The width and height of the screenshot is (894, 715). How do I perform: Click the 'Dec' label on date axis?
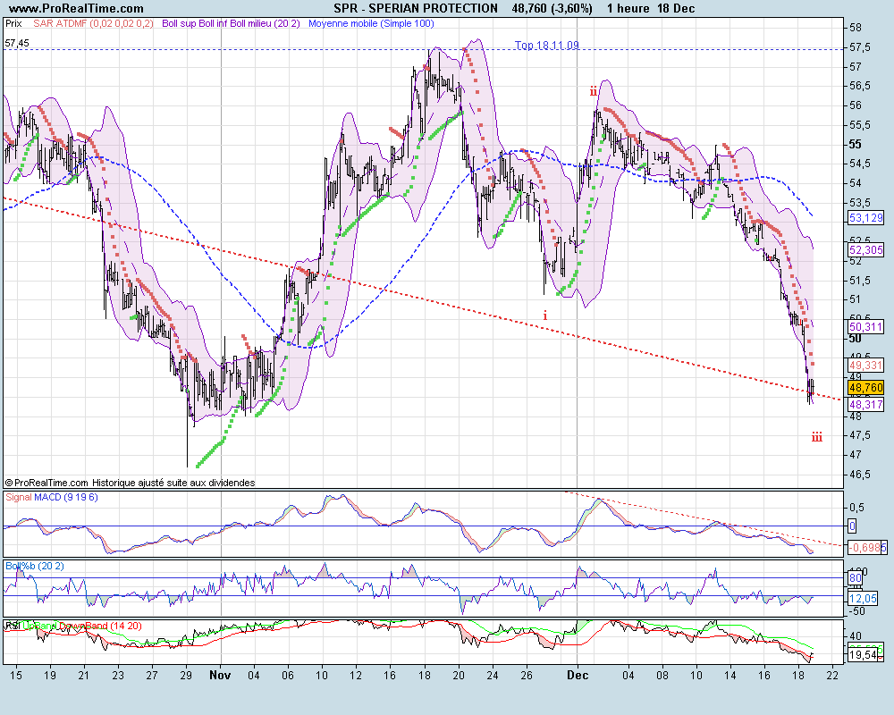click(x=578, y=676)
